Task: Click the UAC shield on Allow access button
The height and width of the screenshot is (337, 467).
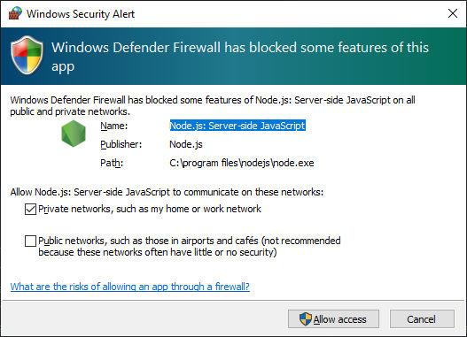Action: coord(305,319)
